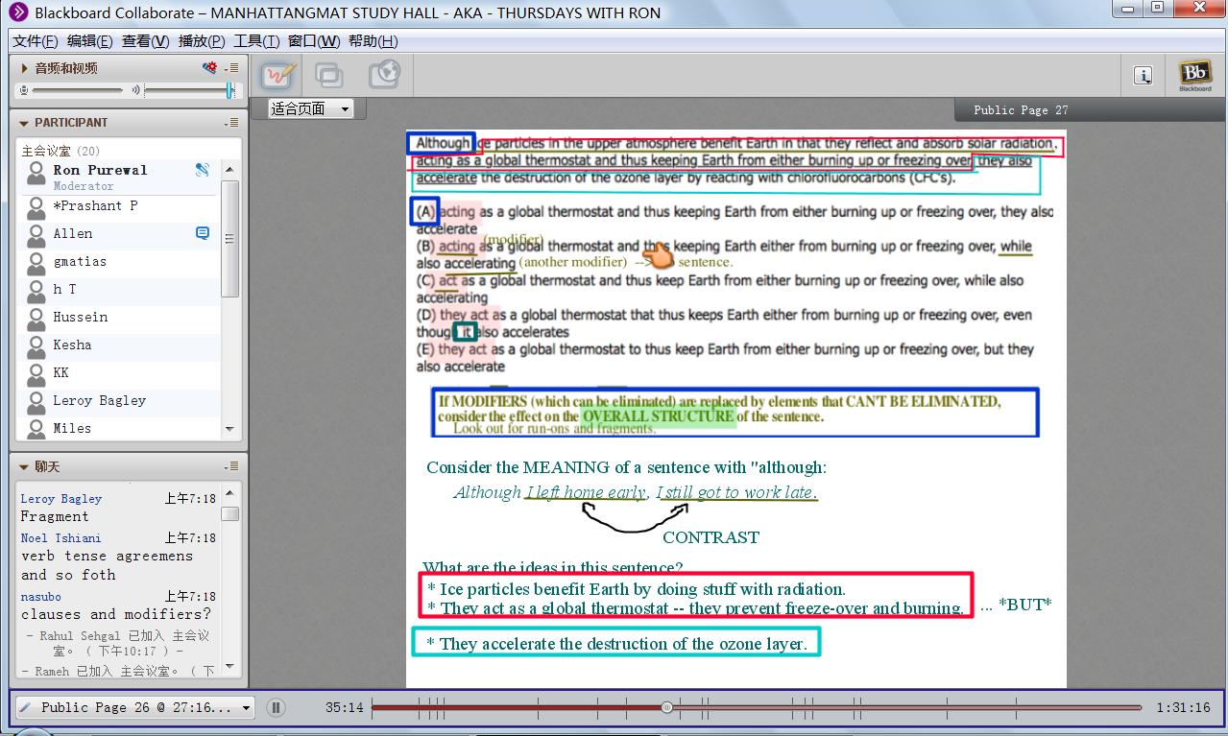Click Noel Ishiani's name in chat
The width and height of the screenshot is (1228, 736).
click(61, 538)
